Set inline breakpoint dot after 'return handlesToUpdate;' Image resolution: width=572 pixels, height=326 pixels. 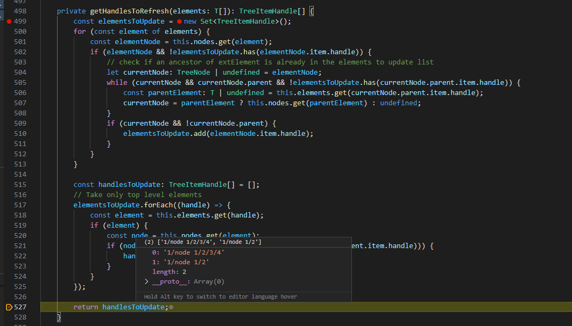[x=171, y=307]
